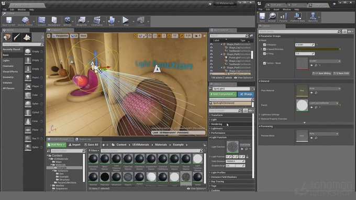356x200 pixels.
Task: Click Cone shape icon in placement list
Action: click(28, 121)
